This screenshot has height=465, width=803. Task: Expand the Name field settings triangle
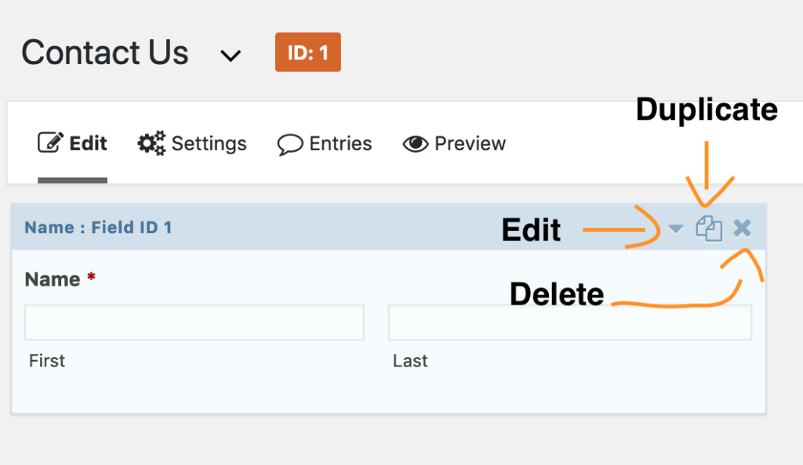tap(676, 229)
